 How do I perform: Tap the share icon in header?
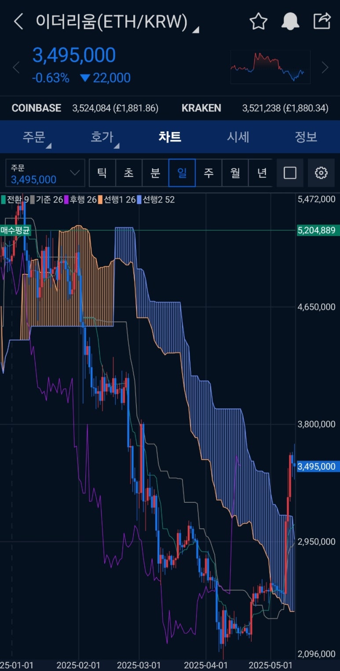click(x=322, y=21)
